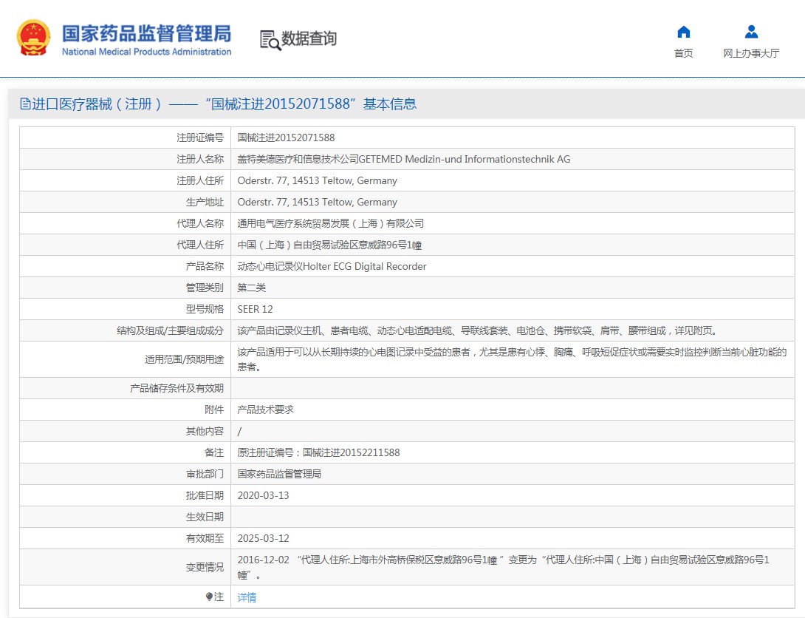Open the 详情 link
This screenshot has width=805, height=618.
point(247,597)
